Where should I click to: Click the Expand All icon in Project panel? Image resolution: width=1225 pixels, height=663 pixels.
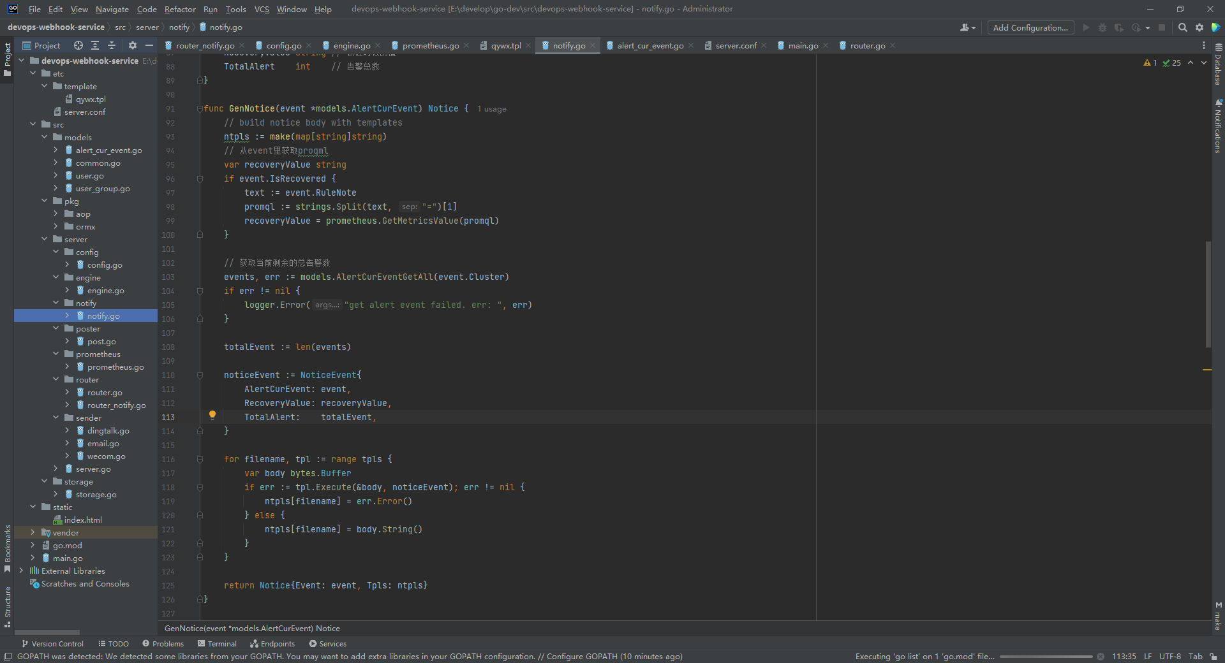point(95,45)
